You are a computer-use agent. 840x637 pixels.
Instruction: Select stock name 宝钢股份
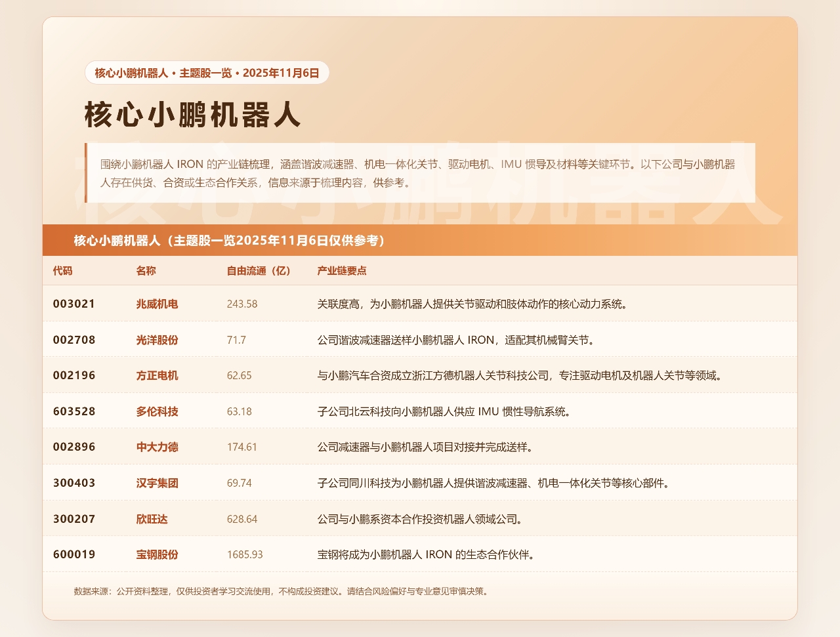(157, 554)
